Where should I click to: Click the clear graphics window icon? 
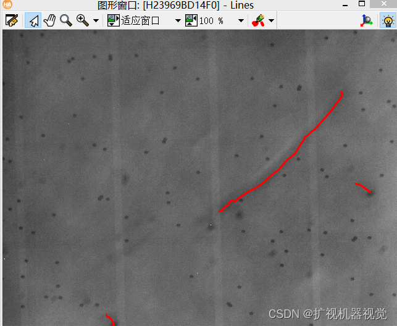(12, 20)
